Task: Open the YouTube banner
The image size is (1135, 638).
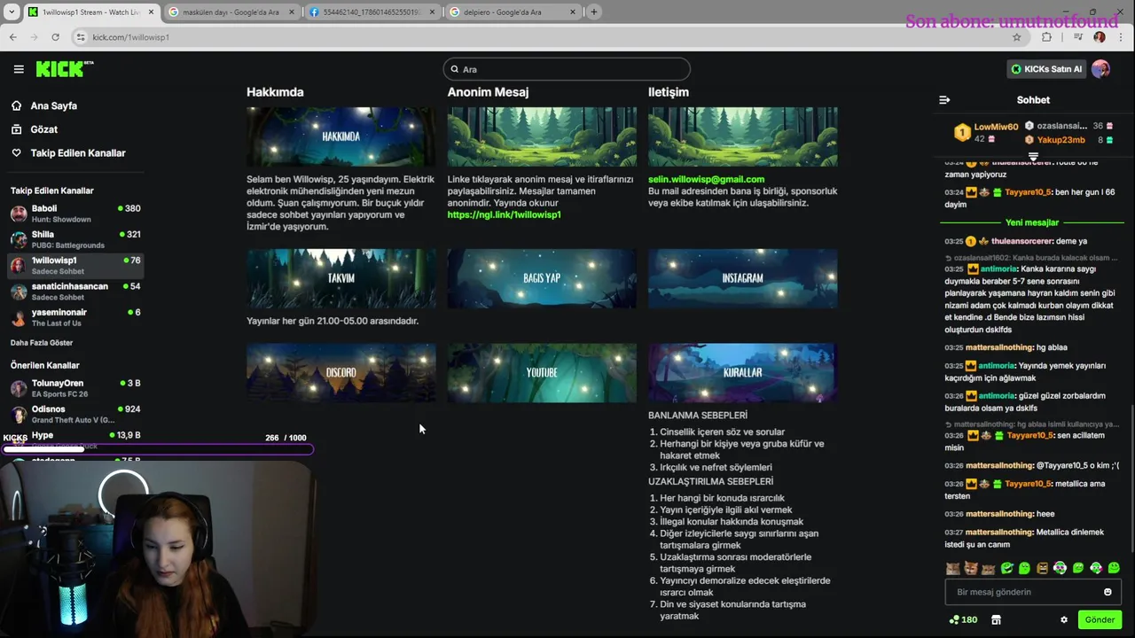Action: (542, 373)
